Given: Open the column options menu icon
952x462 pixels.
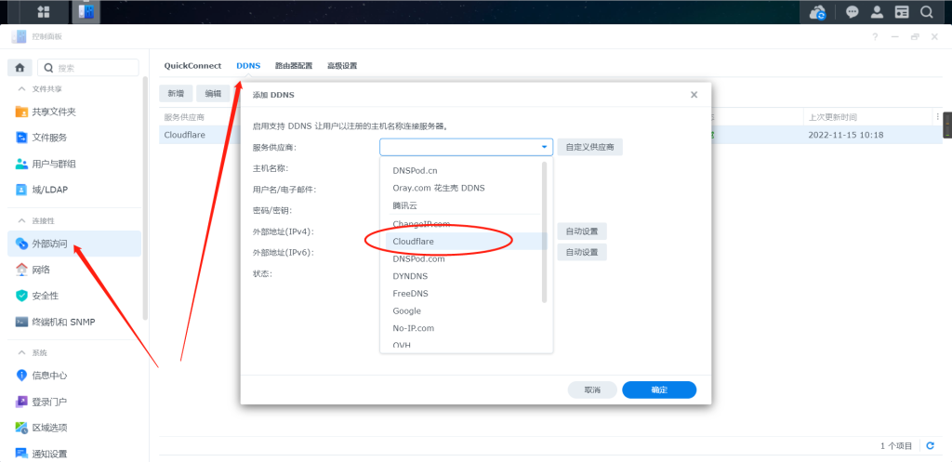Looking at the screenshot, I should tap(937, 116).
